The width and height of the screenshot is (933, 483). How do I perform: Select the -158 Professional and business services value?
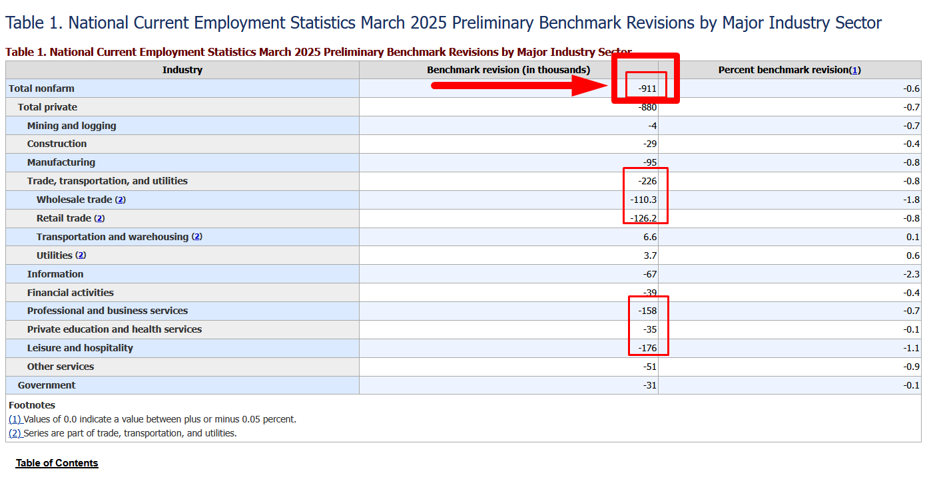point(647,311)
